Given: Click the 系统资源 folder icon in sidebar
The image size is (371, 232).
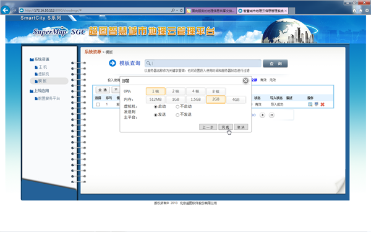Looking at the screenshot, I should coord(32,59).
